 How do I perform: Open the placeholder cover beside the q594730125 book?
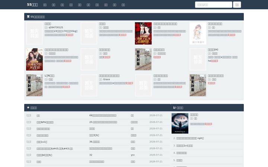click(34, 33)
